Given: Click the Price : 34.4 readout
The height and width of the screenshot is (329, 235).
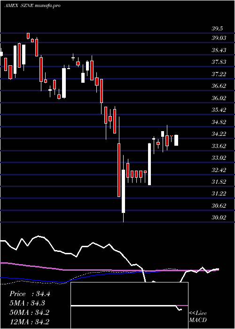Looking at the screenshot, I should [30, 294].
